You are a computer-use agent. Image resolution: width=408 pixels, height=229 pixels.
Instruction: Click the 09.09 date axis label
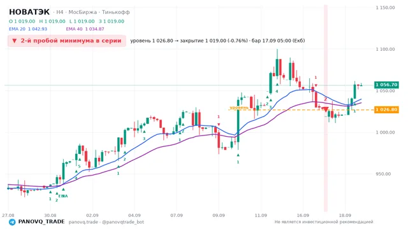pyautogui.click(x=219, y=216)
